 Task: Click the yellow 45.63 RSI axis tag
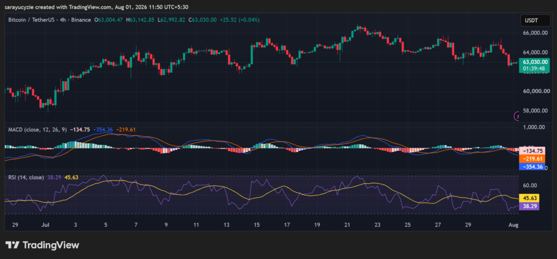[529, 198]
